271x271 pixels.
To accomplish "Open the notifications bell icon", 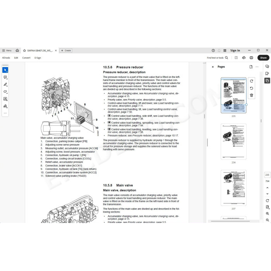I will [x=219, y=50].
